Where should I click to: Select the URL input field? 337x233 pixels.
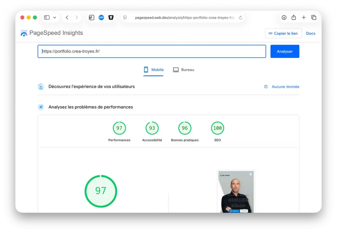pyautogui.click(x=152, y=51)
